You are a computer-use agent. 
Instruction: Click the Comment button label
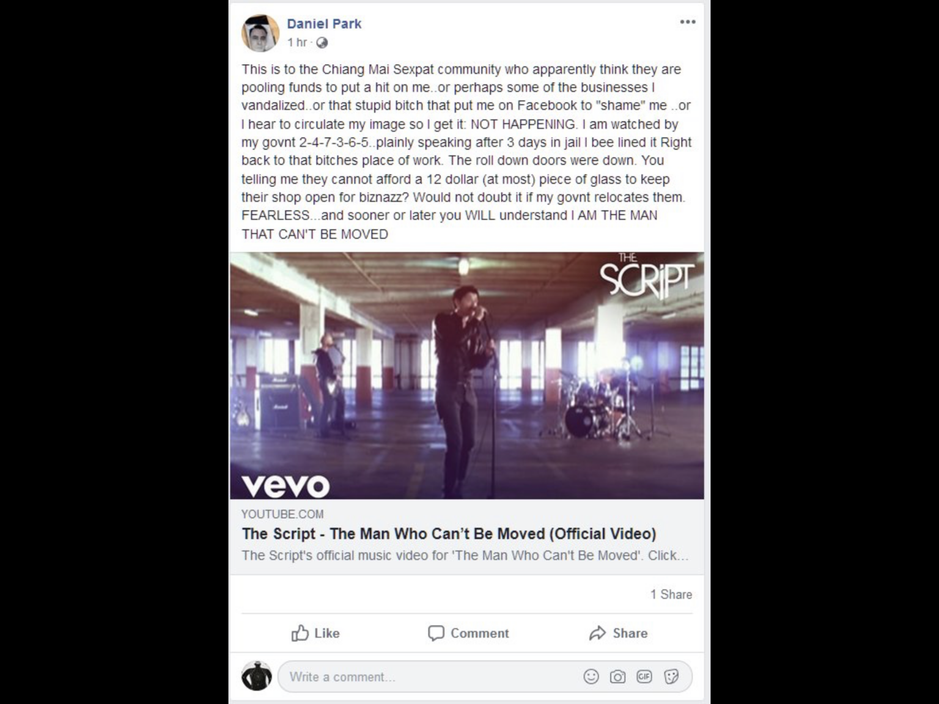479,633
